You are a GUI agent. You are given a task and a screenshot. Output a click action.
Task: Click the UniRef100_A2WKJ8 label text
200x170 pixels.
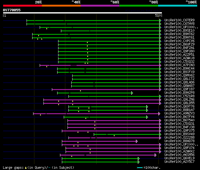(179, 58)
